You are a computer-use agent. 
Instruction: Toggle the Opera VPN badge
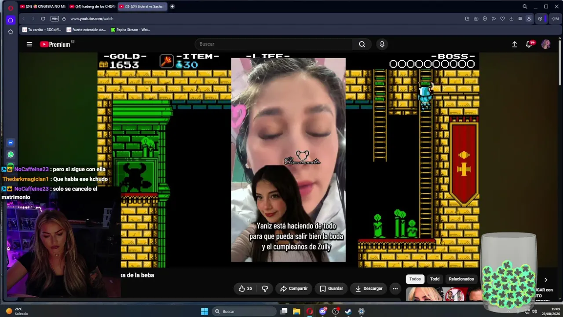coord(55,18)
